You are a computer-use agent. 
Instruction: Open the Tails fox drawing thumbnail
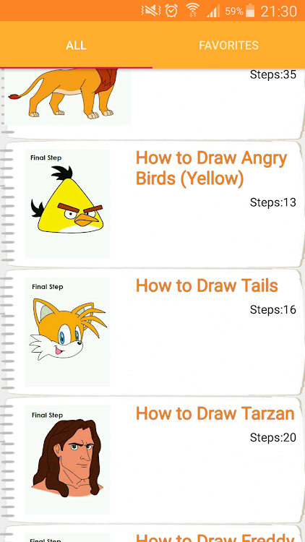click(68, 332)
